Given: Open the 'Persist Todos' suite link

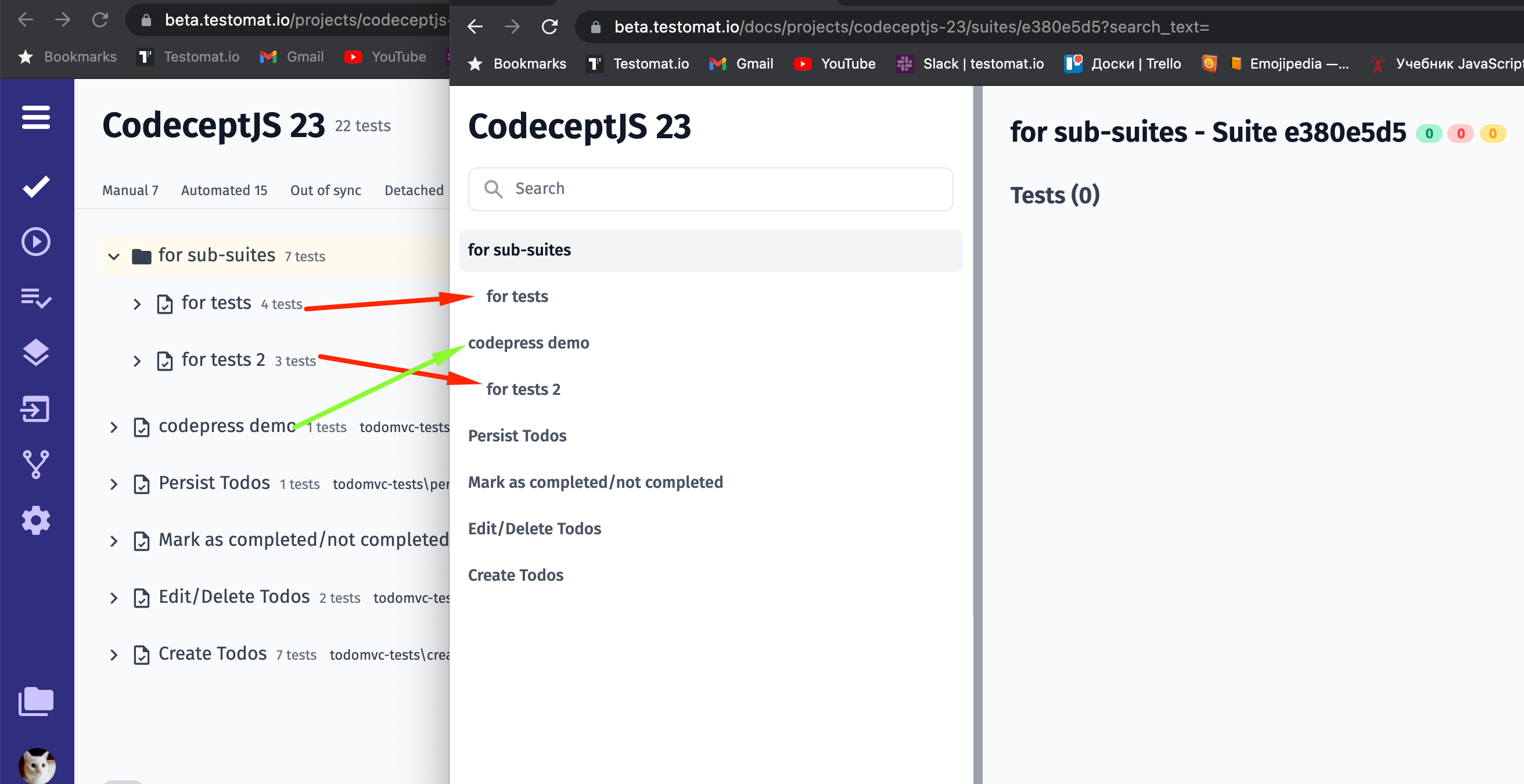Looking at the screenshot, I should point(517,436).
